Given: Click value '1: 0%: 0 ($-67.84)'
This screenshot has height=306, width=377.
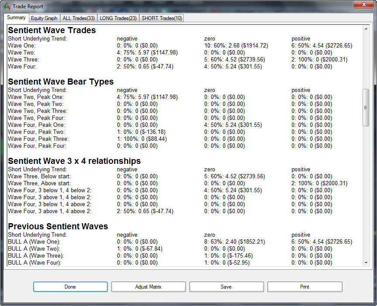Looking at the screenshot, I should point(140,248).
